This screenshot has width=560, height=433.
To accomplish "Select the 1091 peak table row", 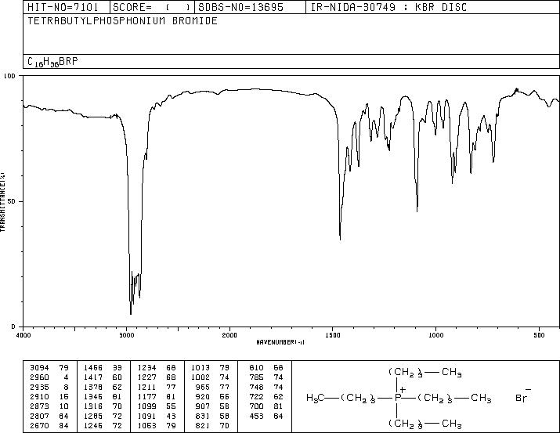I will pos(157,416).
